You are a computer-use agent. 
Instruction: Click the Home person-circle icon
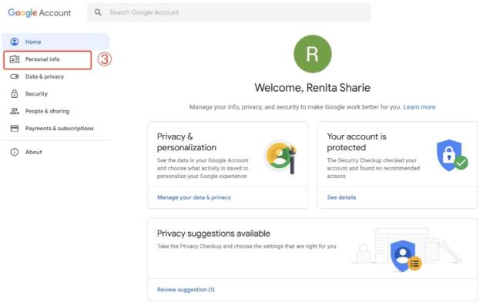(x=15, y=42)
